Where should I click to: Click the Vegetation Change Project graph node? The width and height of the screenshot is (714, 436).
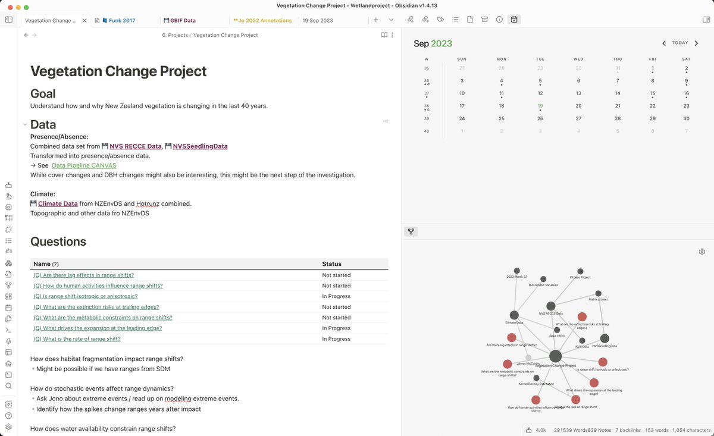pyautogui.click(x=555, y=356)
